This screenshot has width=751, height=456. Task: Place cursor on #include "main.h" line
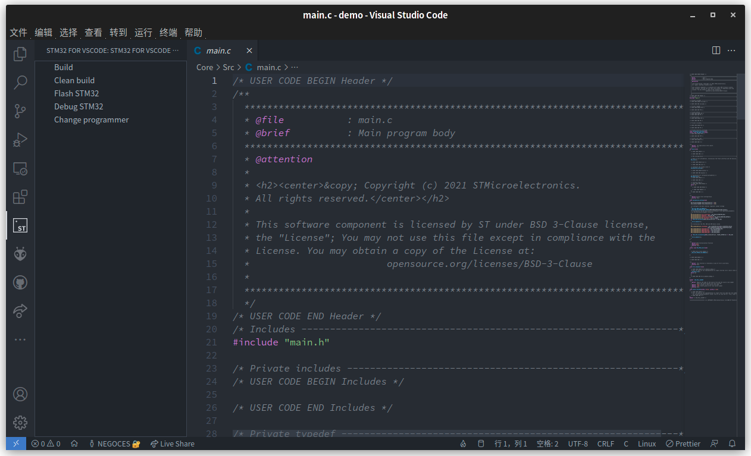281,342
